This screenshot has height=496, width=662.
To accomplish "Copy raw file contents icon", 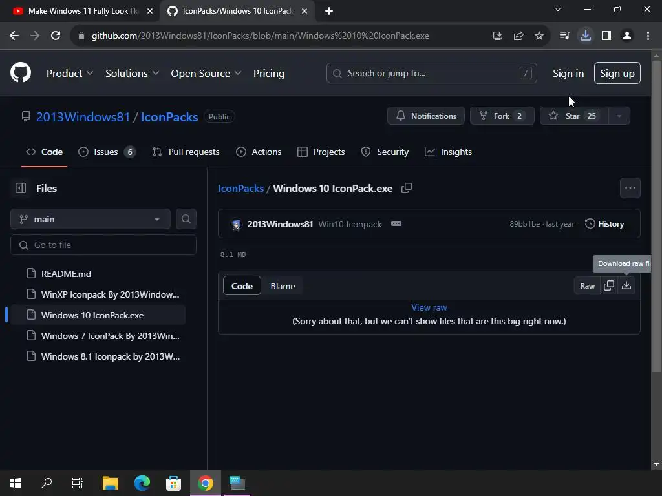I will click(609, 285).
